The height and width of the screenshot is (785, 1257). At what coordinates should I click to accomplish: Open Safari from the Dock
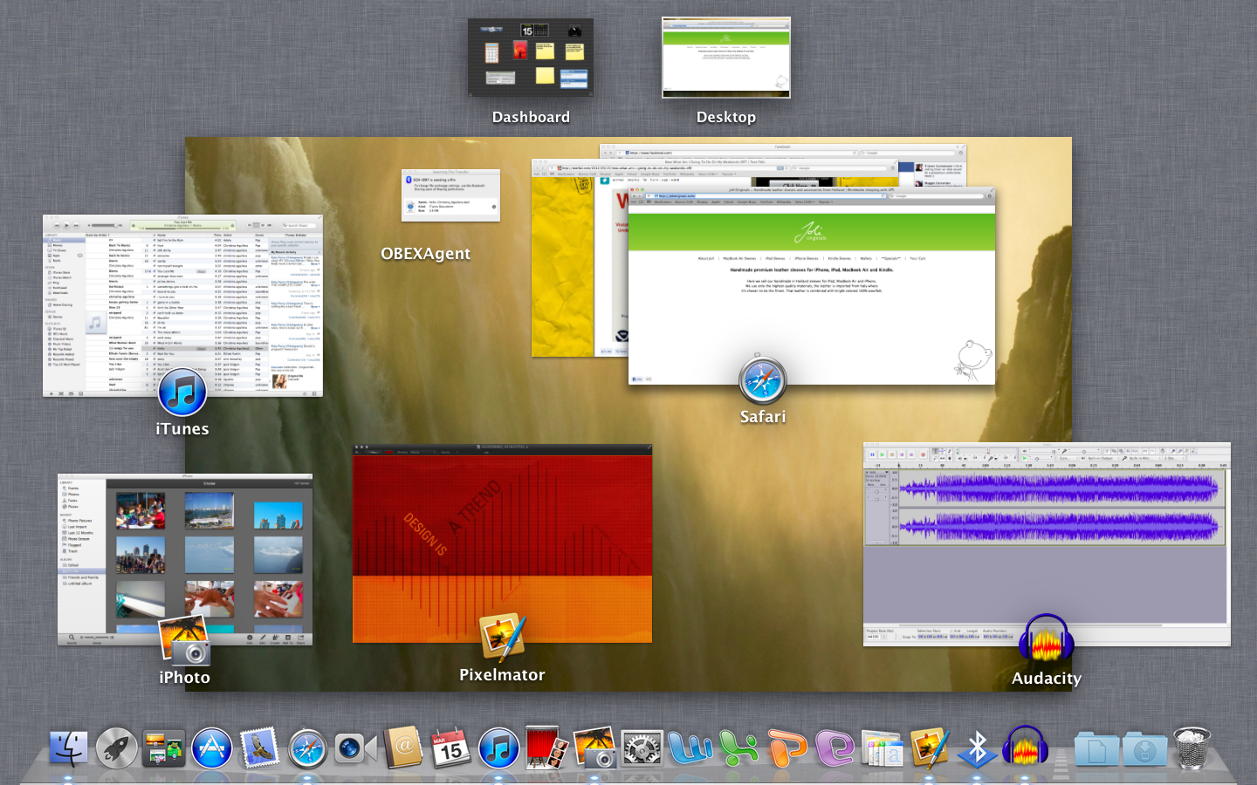point(307,749)
